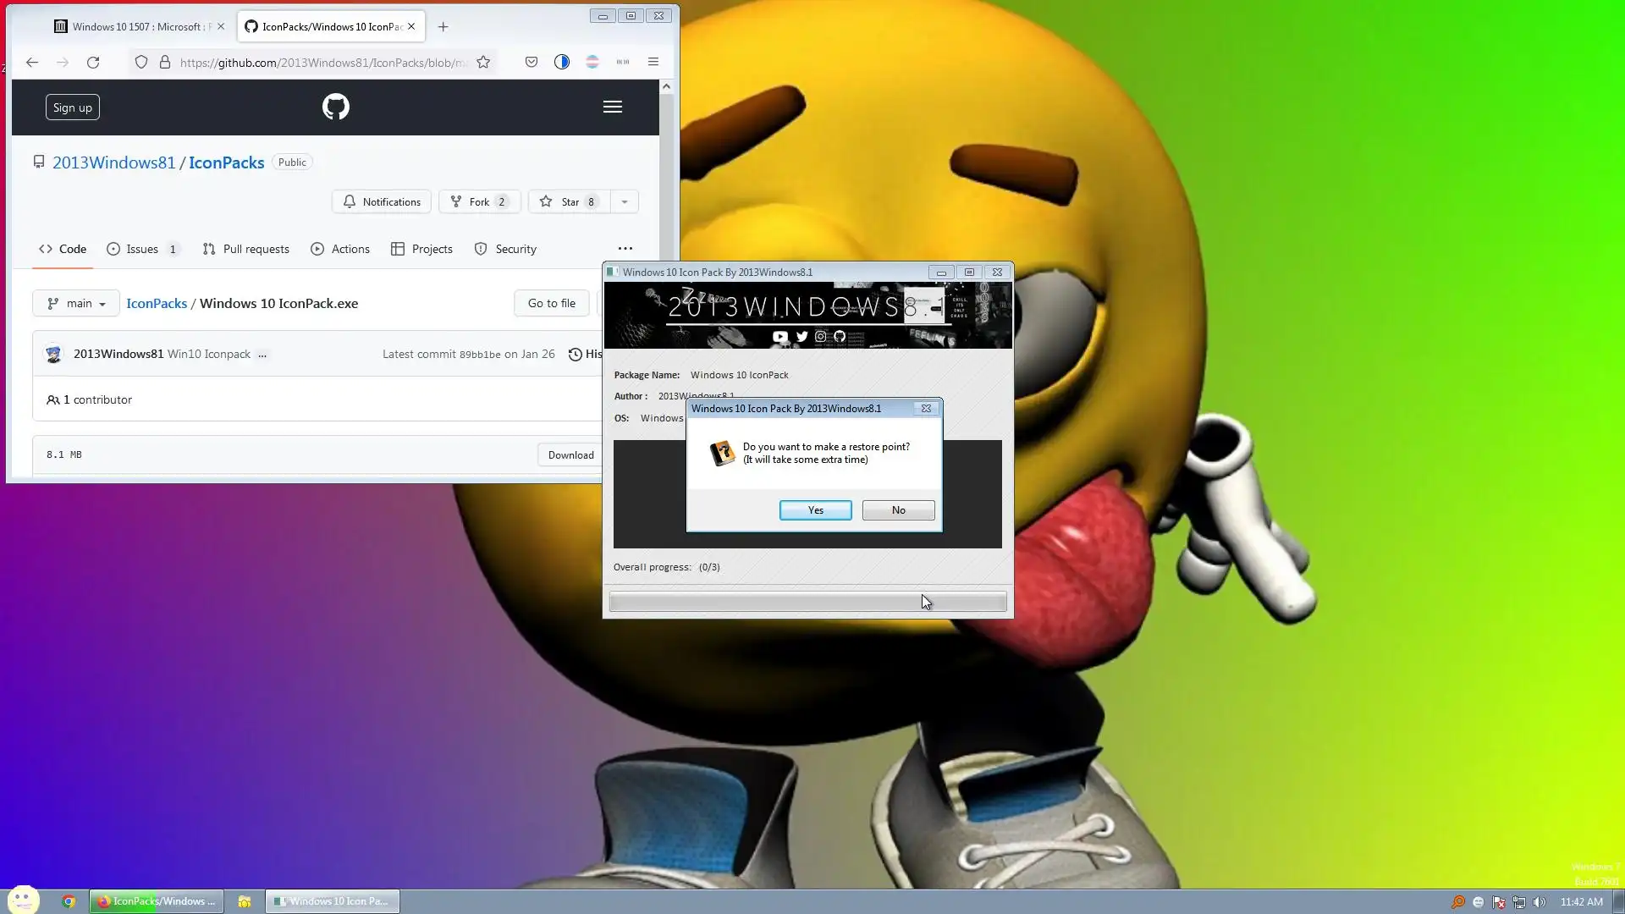Launch Chrome from the taskbar

[69, 901]
